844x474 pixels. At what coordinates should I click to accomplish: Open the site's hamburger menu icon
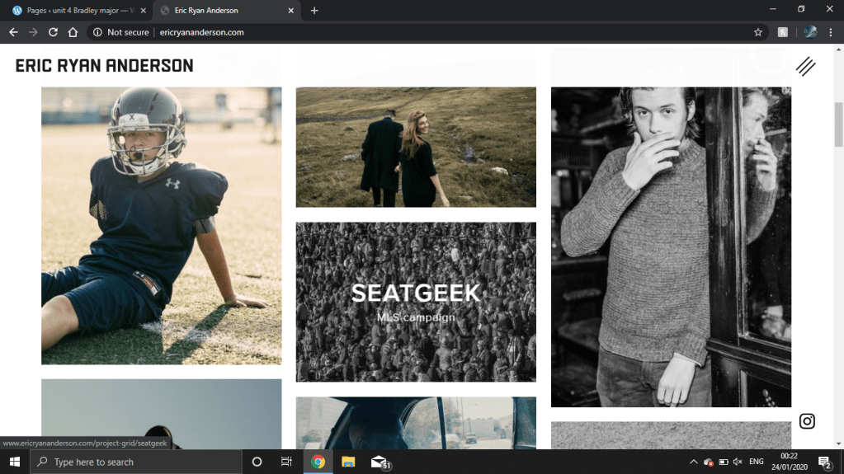805,67
